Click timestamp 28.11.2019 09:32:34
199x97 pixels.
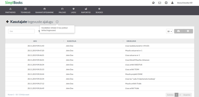pyautogui.click(x=36, y=79)
